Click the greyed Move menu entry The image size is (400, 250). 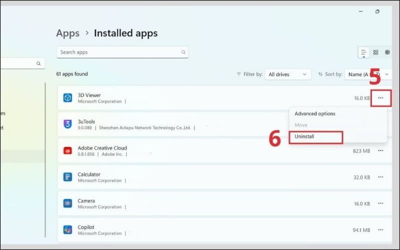pos(301,125)
